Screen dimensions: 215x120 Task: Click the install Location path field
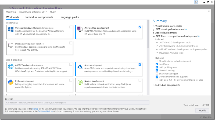click(77, 103)
